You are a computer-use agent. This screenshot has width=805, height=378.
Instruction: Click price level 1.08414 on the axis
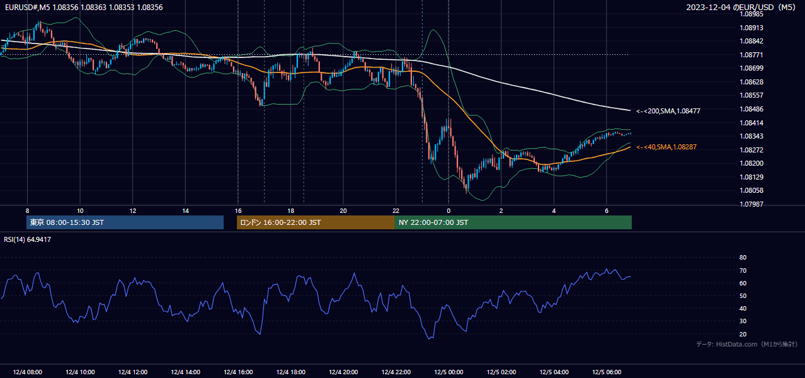751,123
